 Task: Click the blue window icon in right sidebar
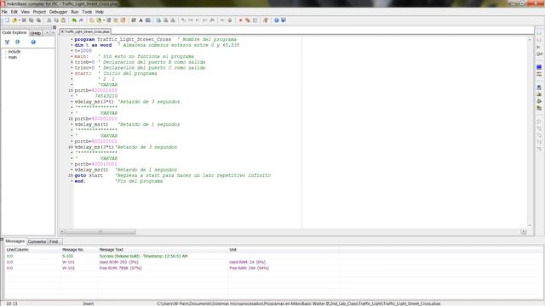click(539, 67)
